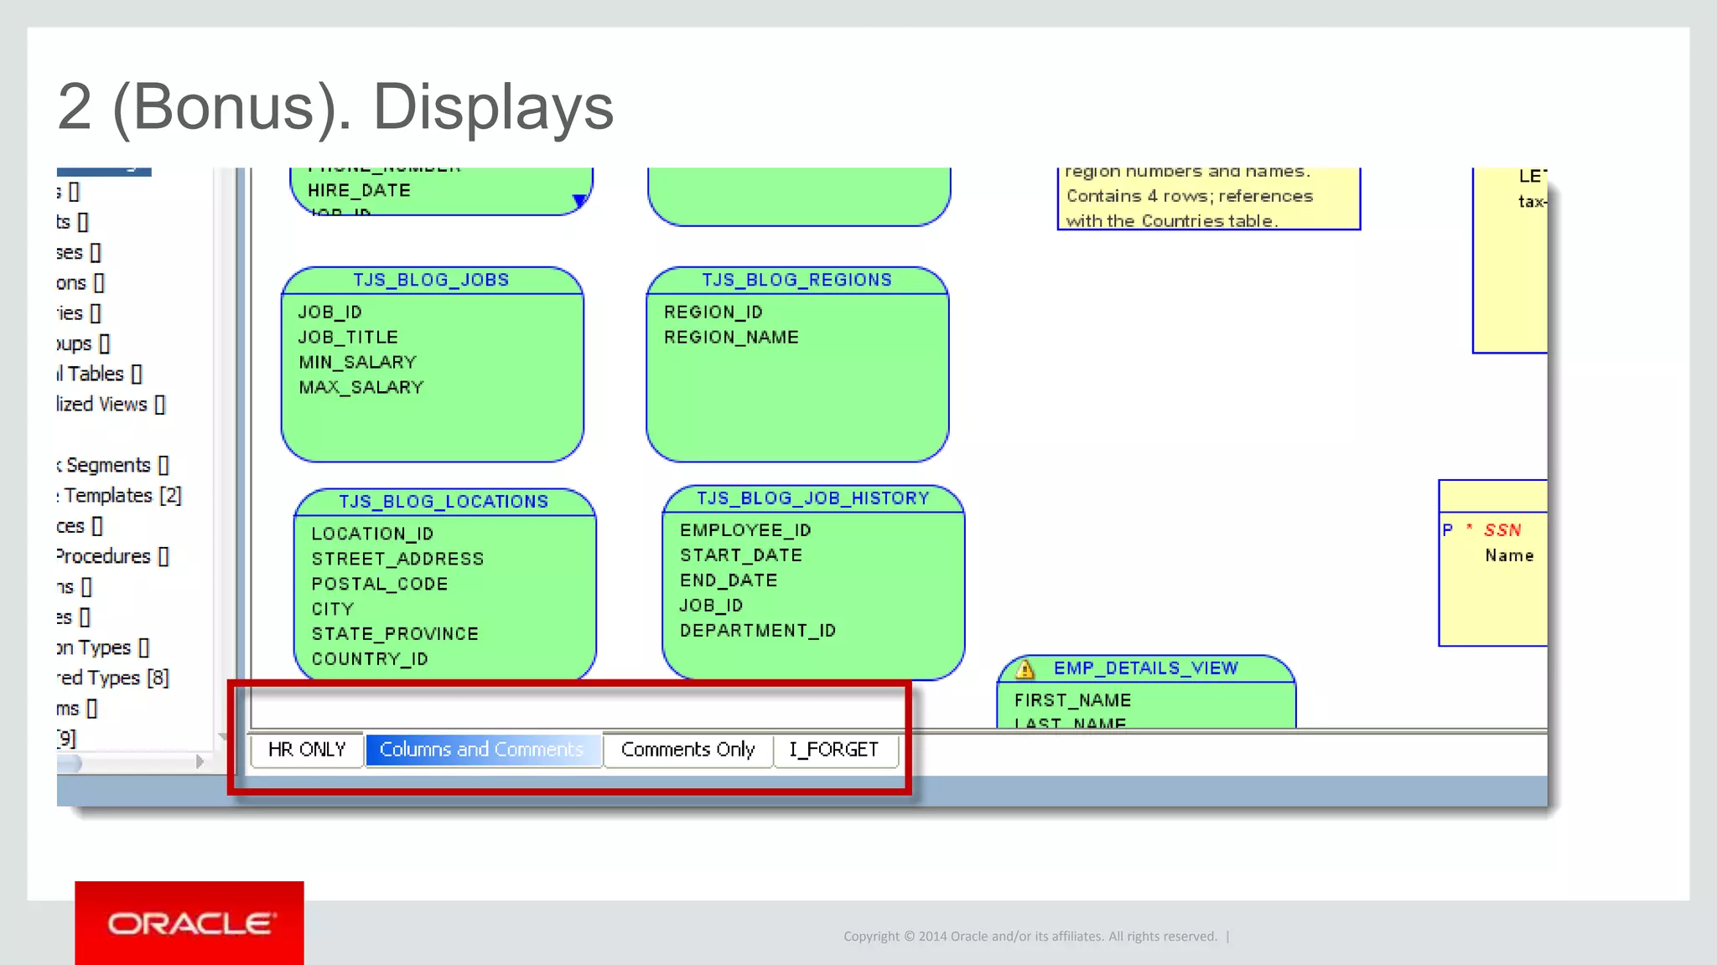Viewport: 1717px width, 965px height.
Task: Select the lized Views [] tree node
Action: click(112, 405)
